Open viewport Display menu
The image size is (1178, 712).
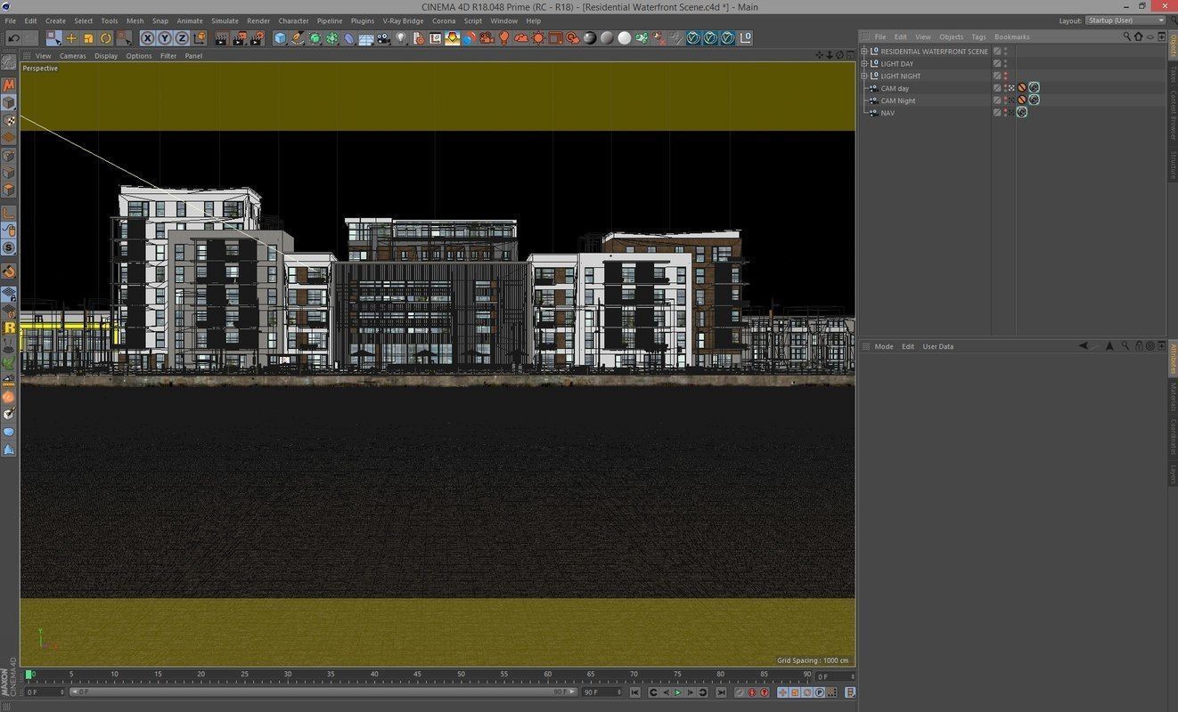(x=106, y=56)
